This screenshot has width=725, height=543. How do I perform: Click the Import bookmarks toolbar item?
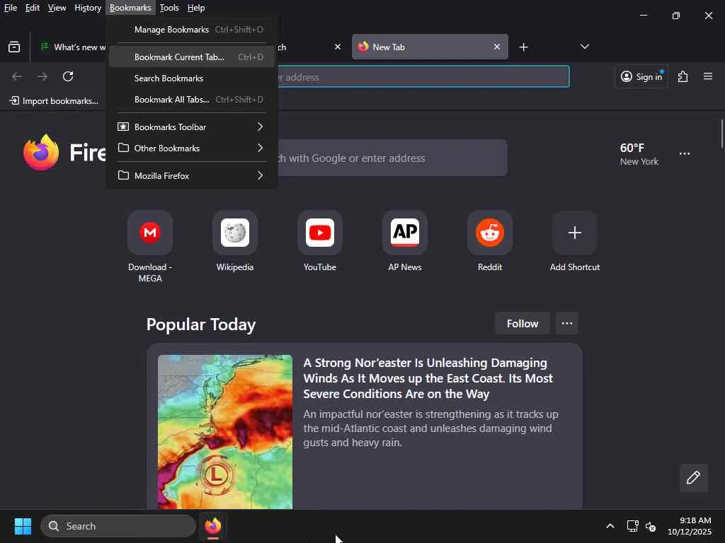(x=54, y=100)
